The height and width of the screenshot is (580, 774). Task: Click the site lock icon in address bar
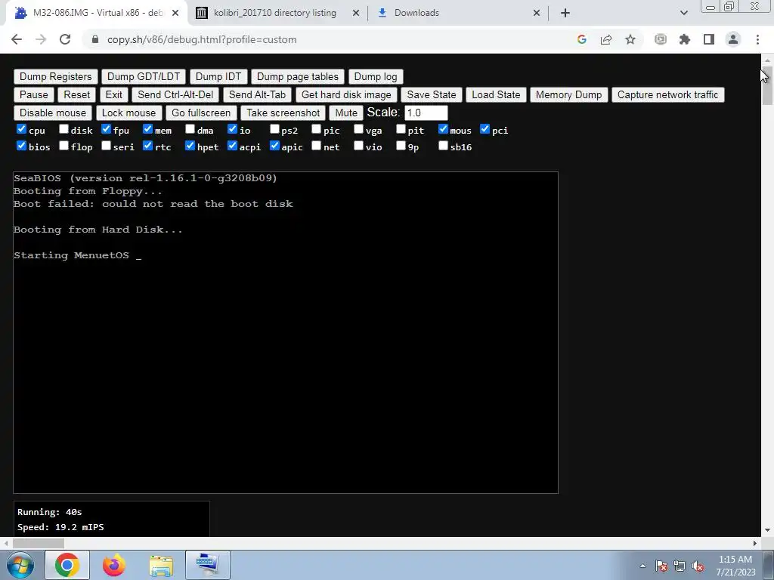pos(95,39)
